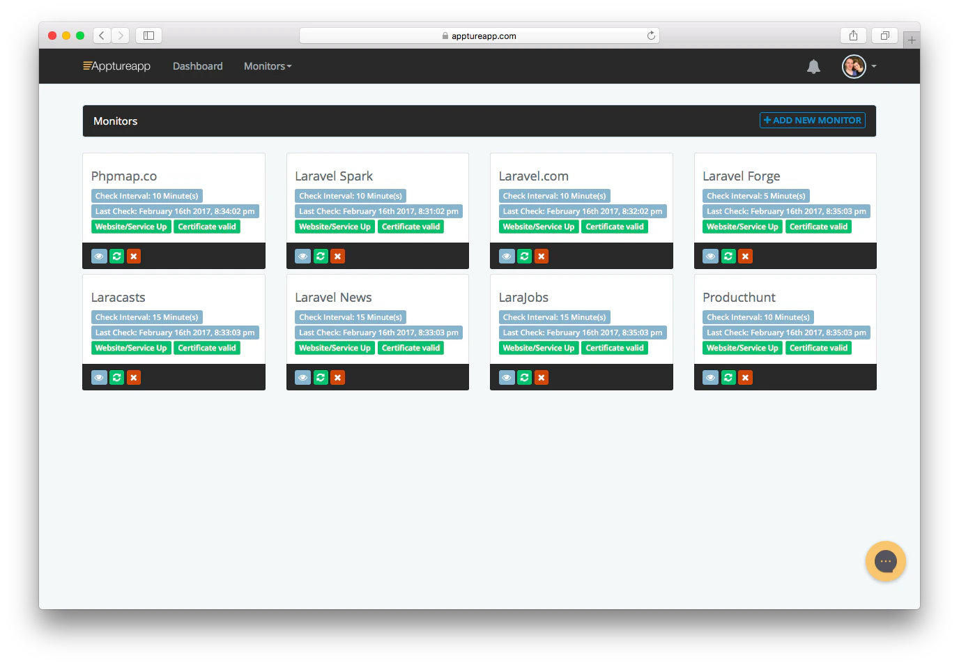Click Laravel News 'Last Check' 8:33:03 pm badge
Viewport: 959px width, 665px height.
pyautogui.click(x=379, y=332)
